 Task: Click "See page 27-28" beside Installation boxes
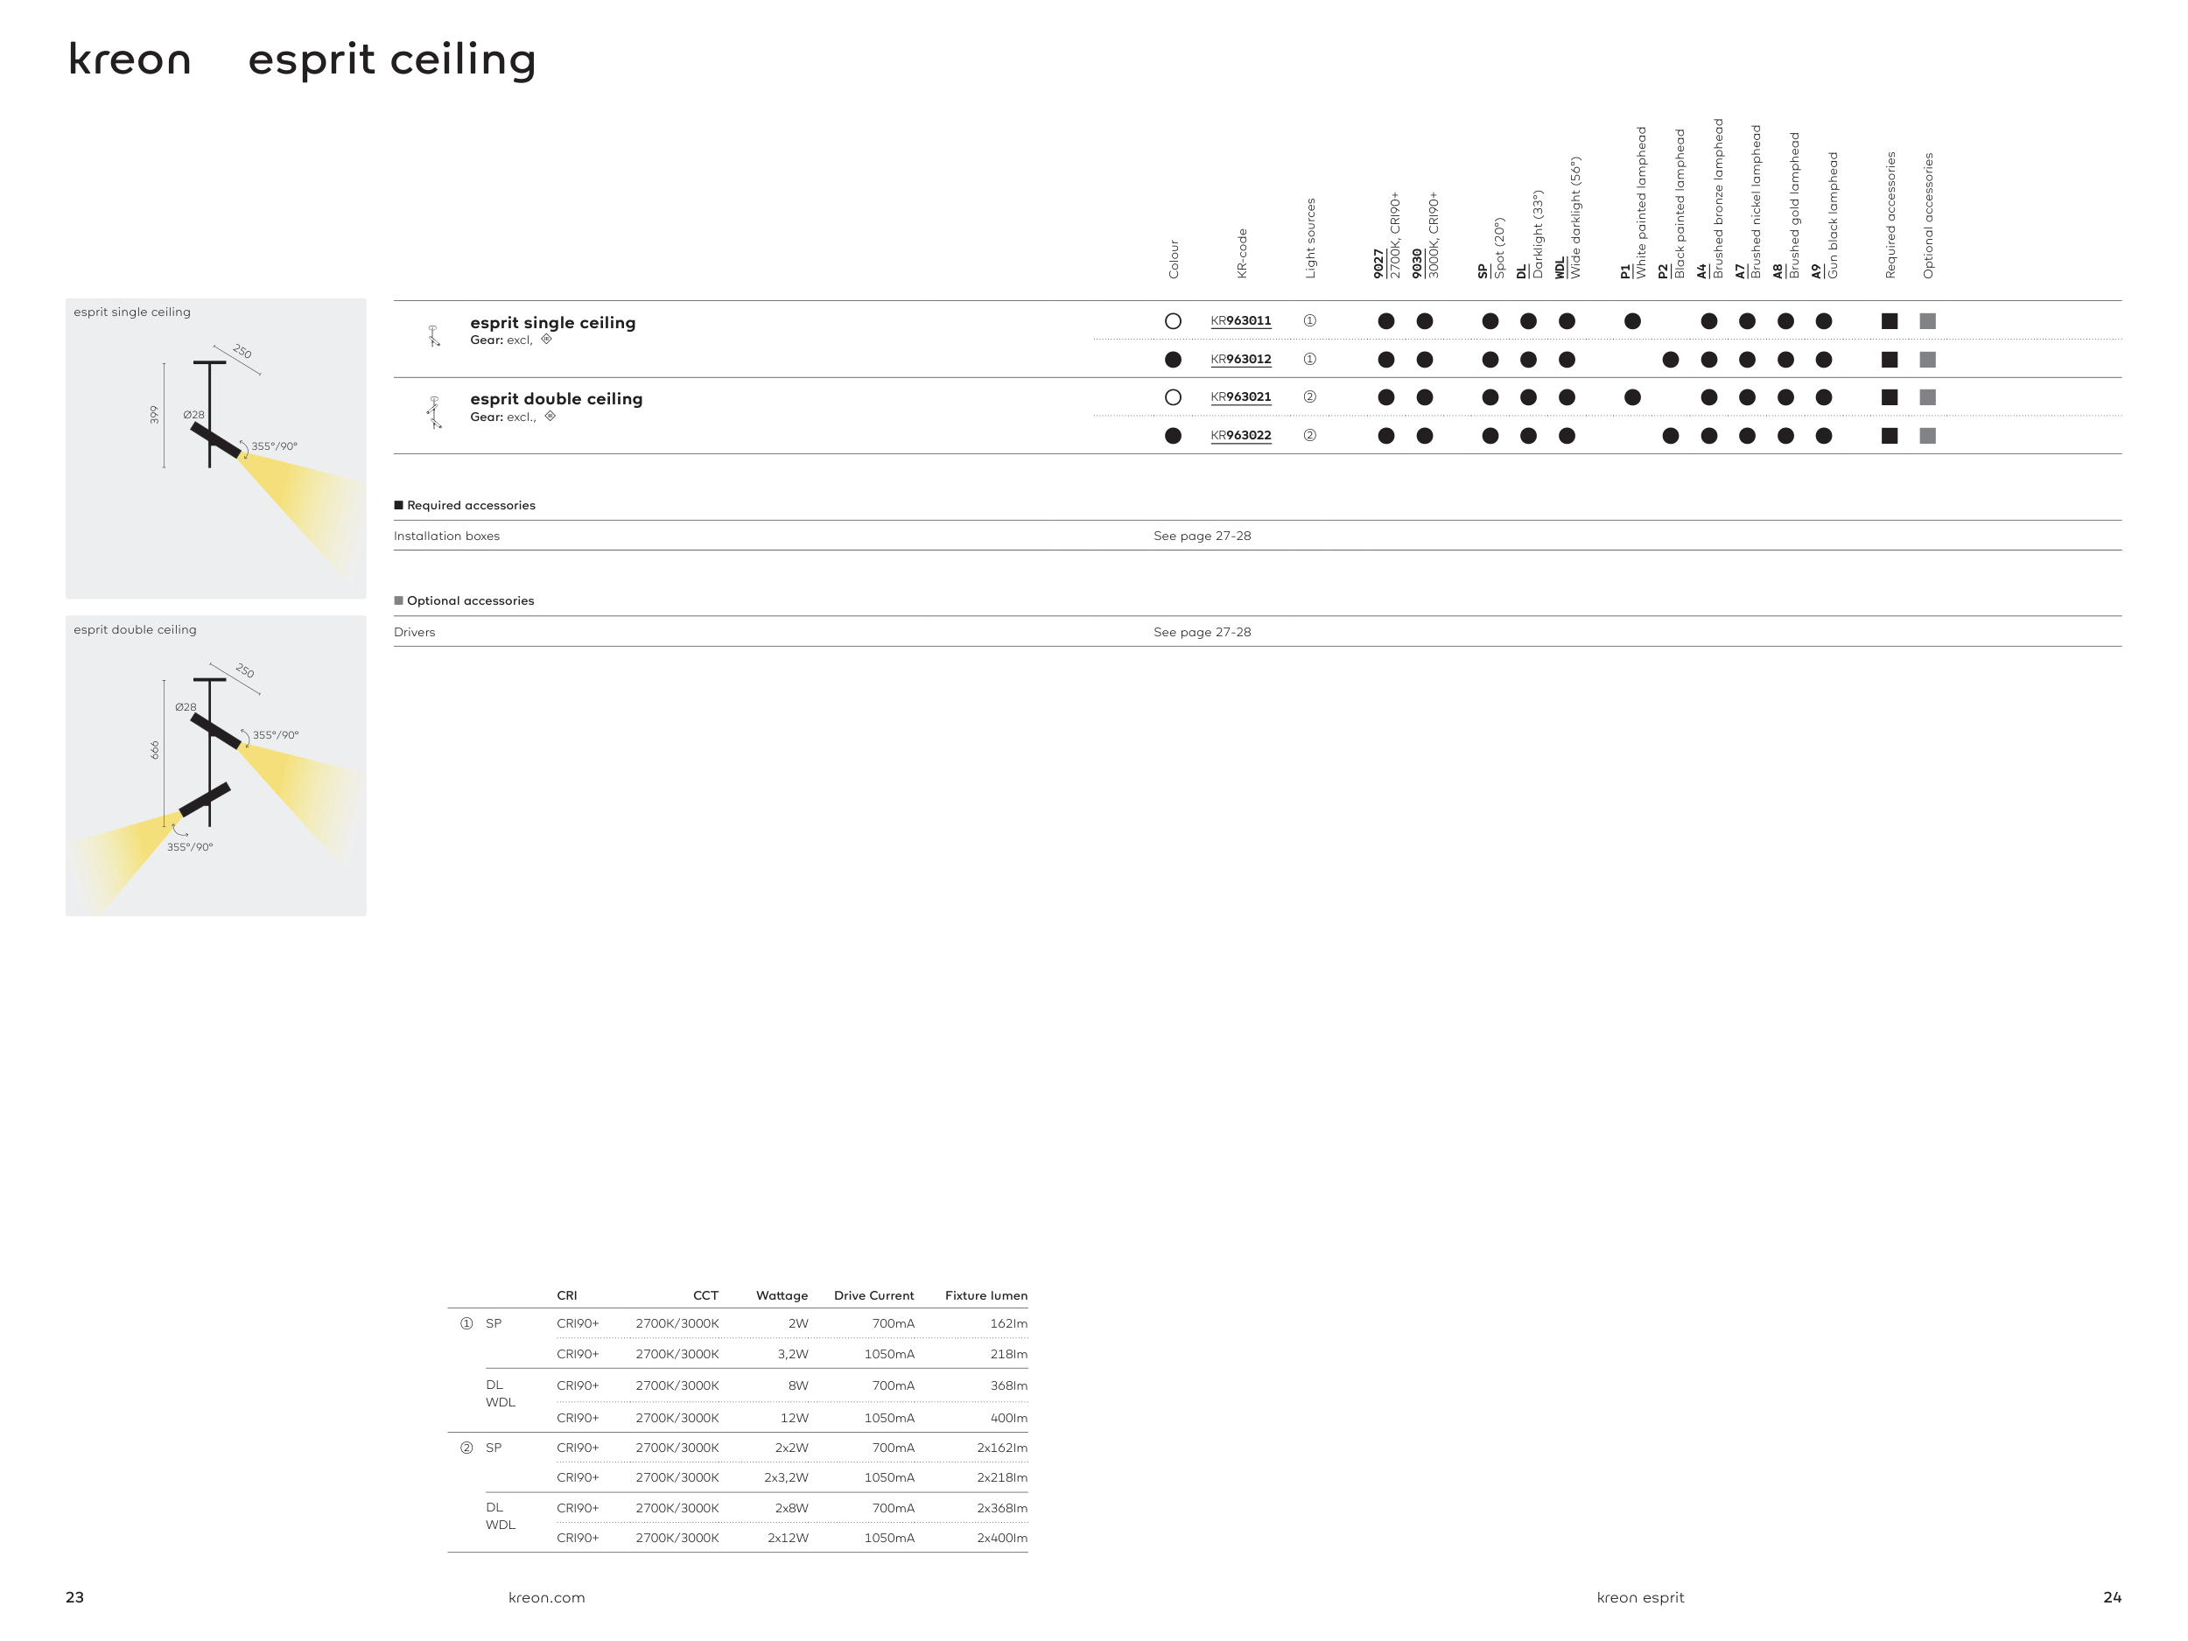pyautogui.click(x=1202, y=536)
